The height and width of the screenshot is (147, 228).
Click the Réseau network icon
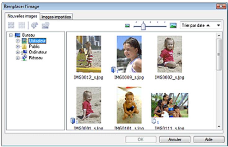25,58
